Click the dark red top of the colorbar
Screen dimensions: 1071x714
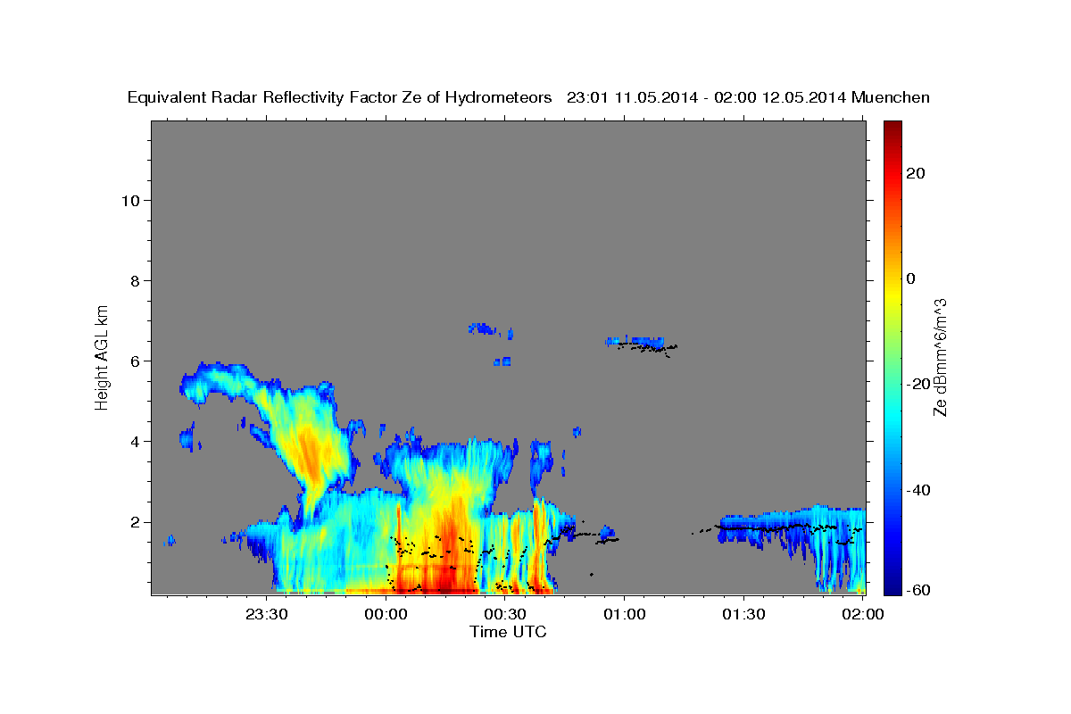(x=891, y=129)
